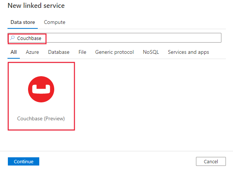The width and height of the screenshot is (233, 170).
Task: Click the New linked service heading
Action: pos(36,6)
